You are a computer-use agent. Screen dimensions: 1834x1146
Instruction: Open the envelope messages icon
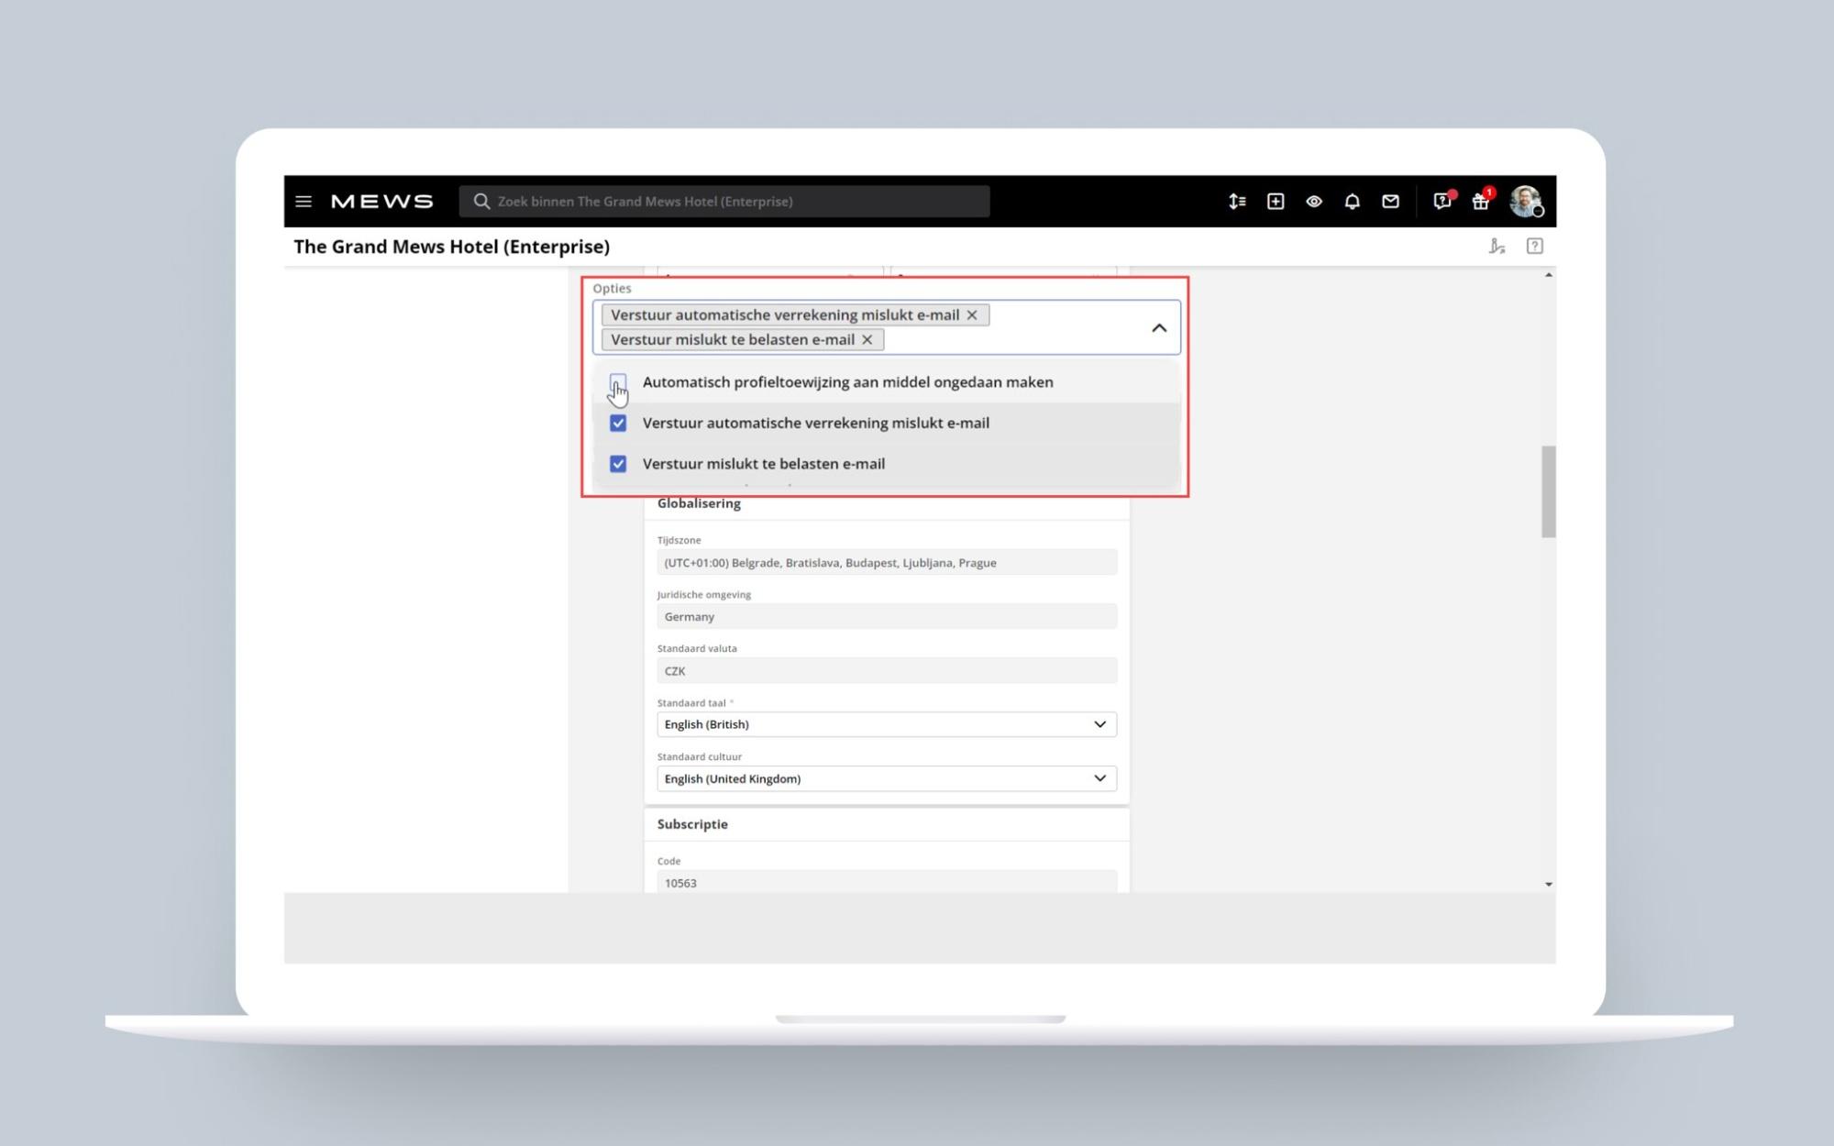(x=1390, y=202)
